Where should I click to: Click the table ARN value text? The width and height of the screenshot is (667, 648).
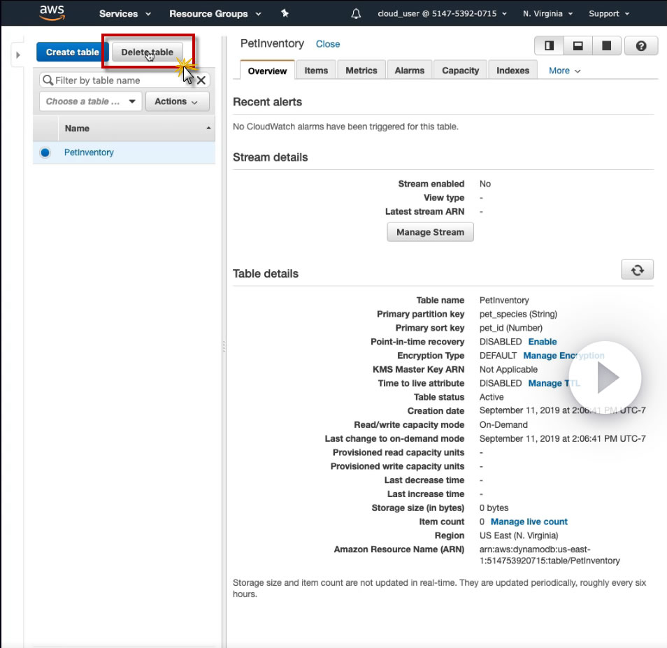click(549, 555)
